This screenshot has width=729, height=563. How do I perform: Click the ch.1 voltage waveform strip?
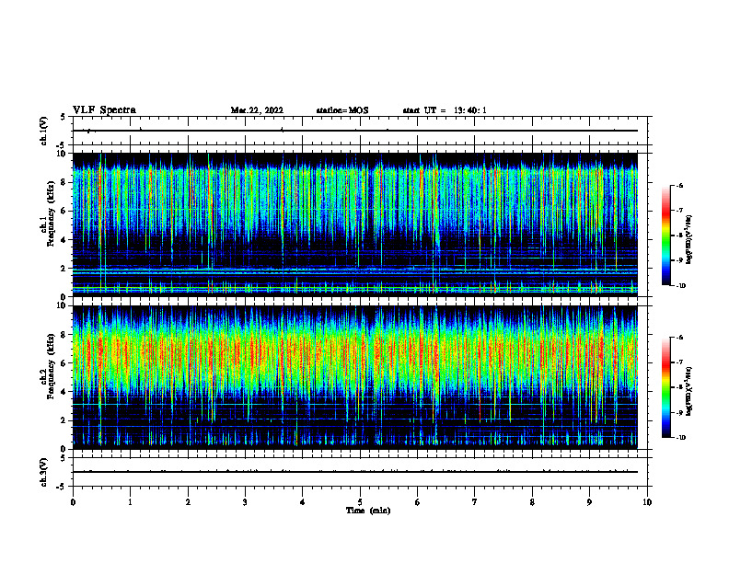click(360, 131)
